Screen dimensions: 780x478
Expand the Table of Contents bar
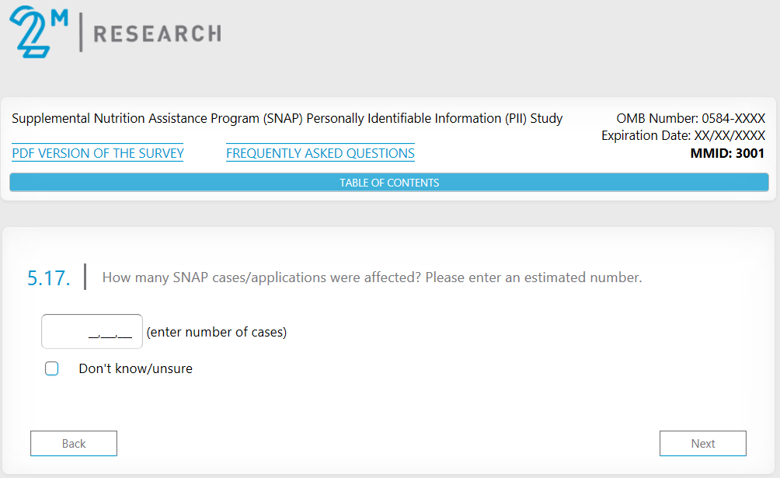389,183
